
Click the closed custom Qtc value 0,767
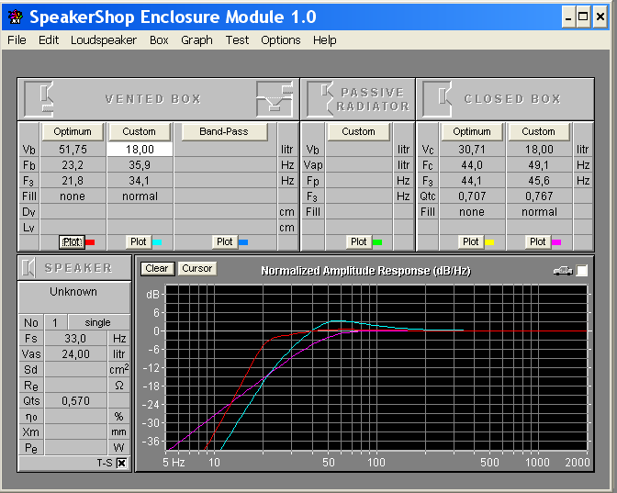click(x=539, y=196)
